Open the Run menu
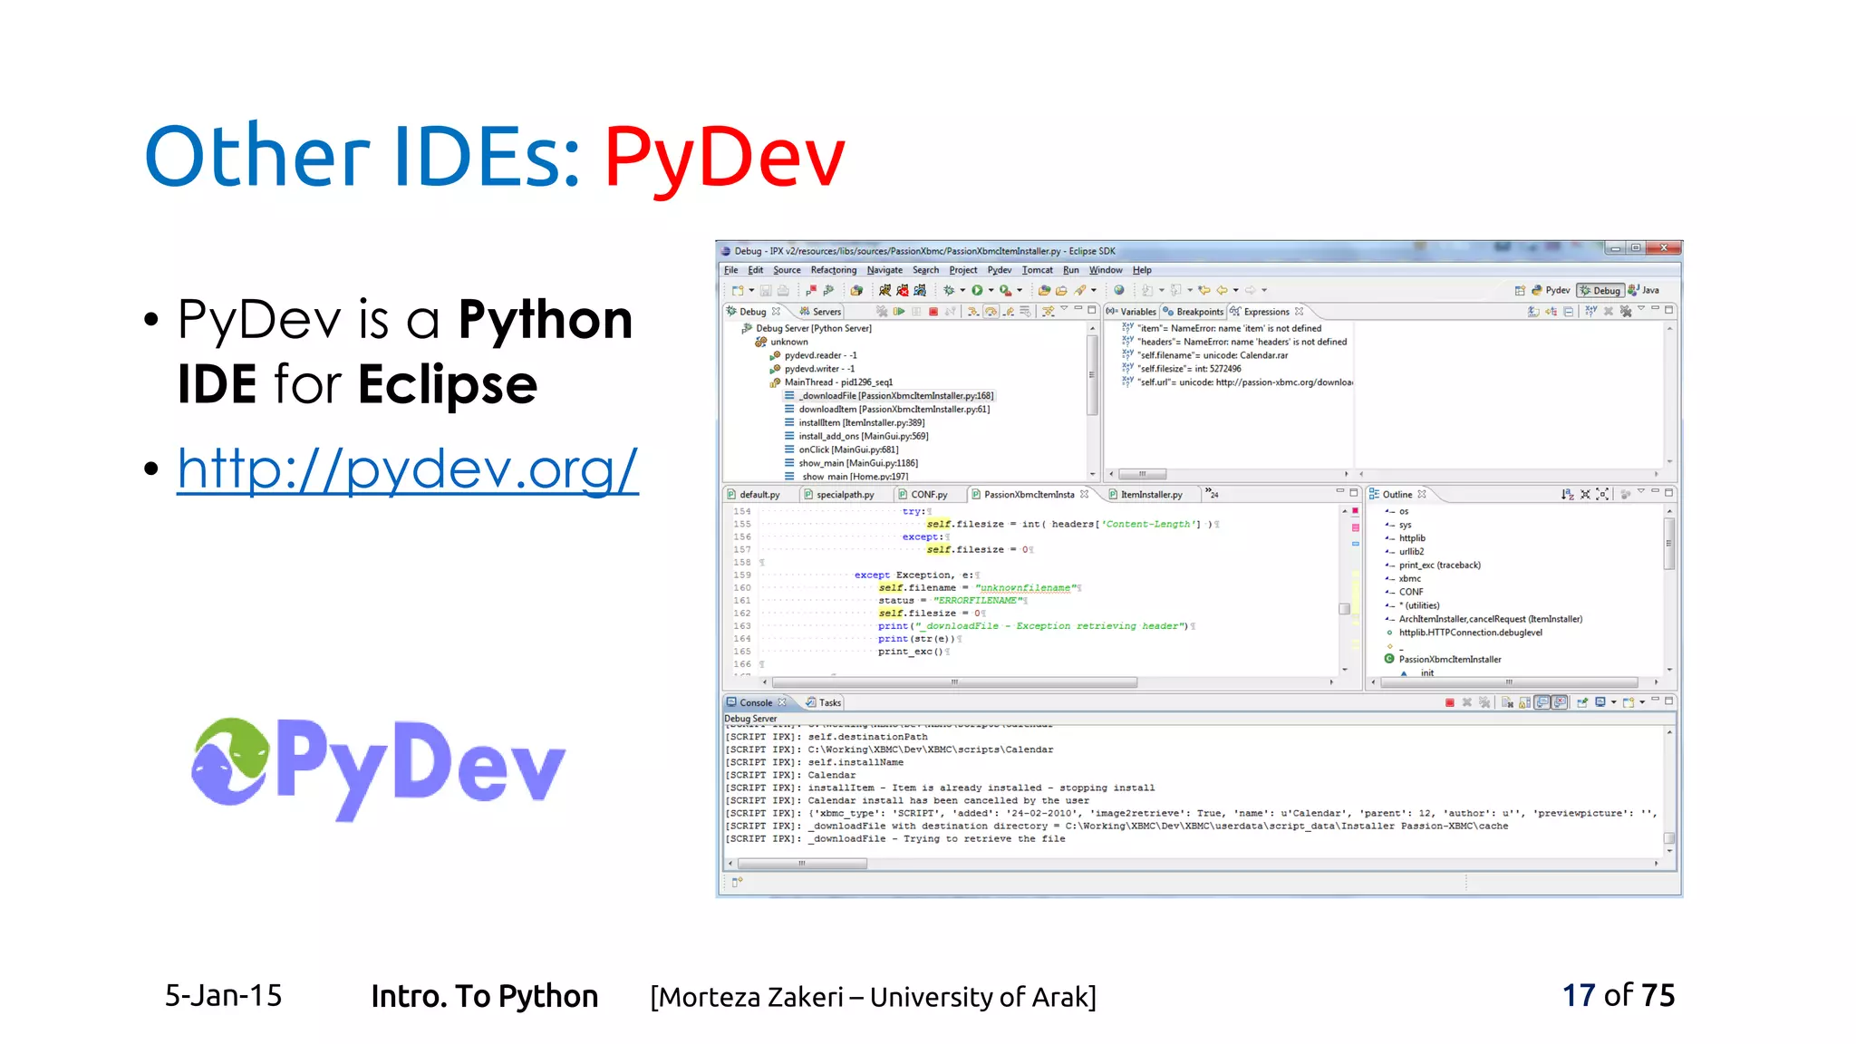The height and width of the screenshot is (1044, 1856). [1070, 270]
